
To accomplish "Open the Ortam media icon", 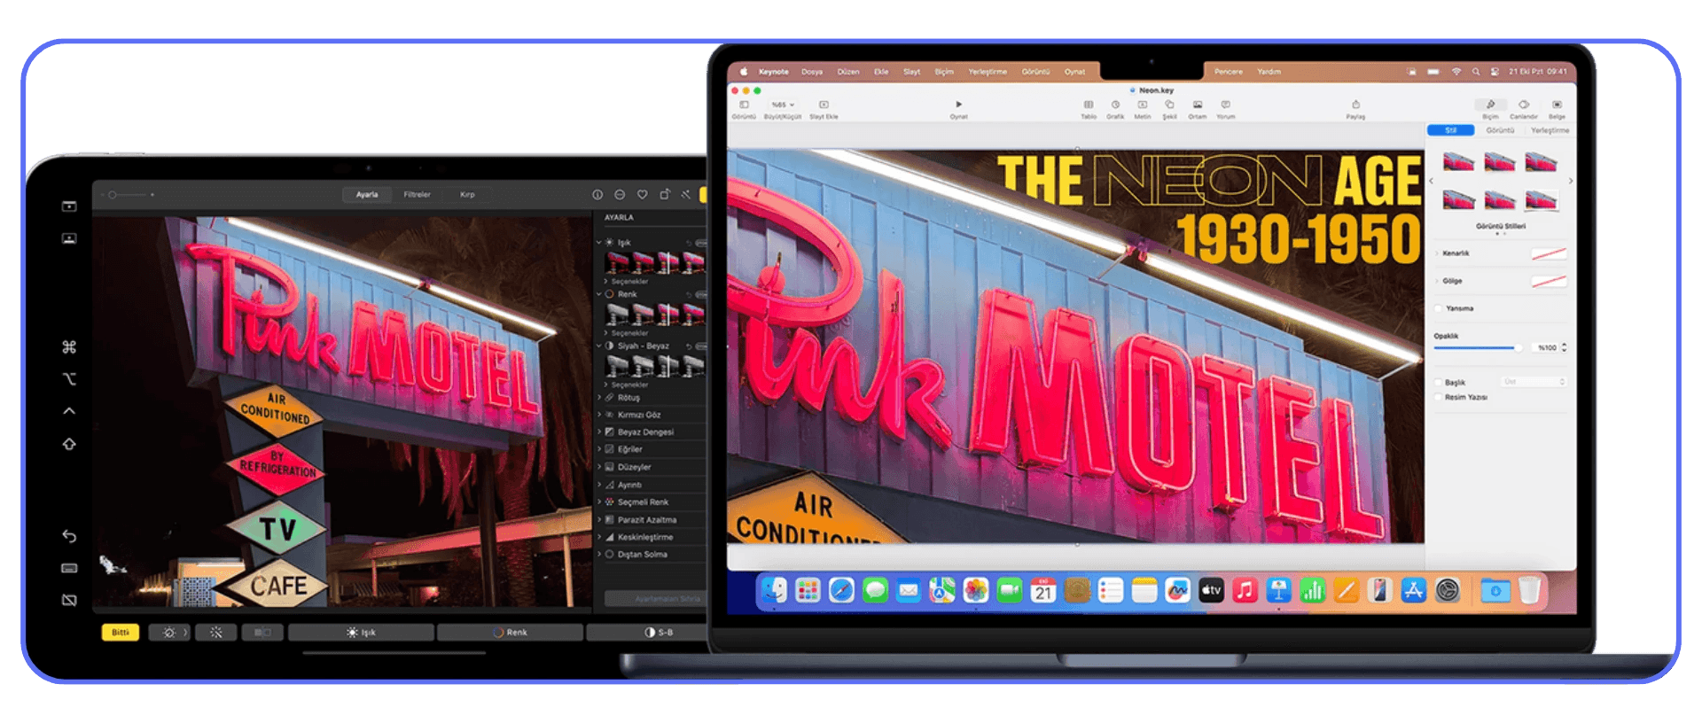I will click(x=1198, y=105).
